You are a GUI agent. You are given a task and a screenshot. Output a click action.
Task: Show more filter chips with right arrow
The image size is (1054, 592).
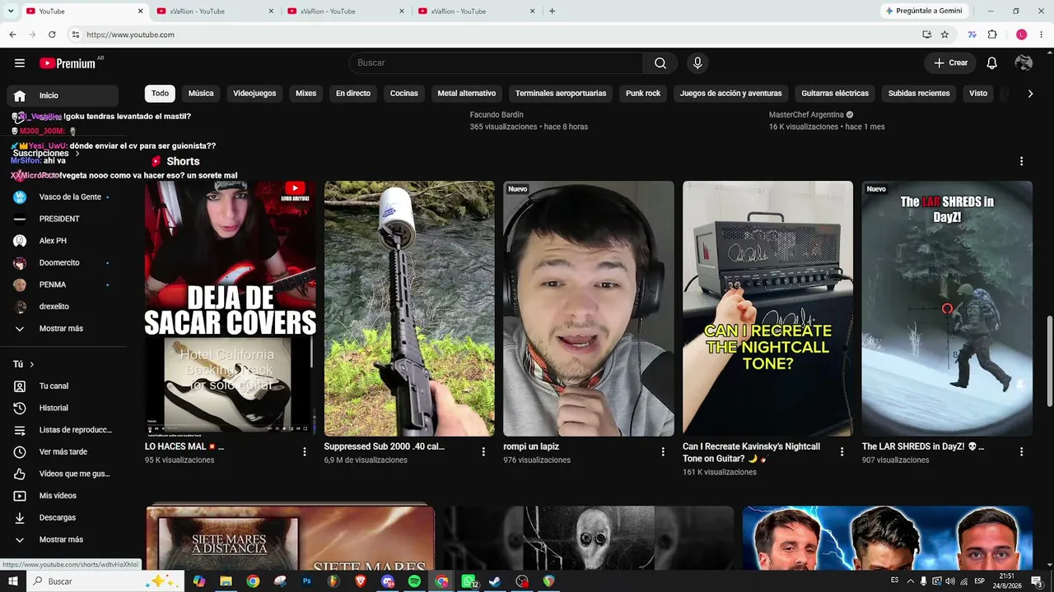(1029, 94)
